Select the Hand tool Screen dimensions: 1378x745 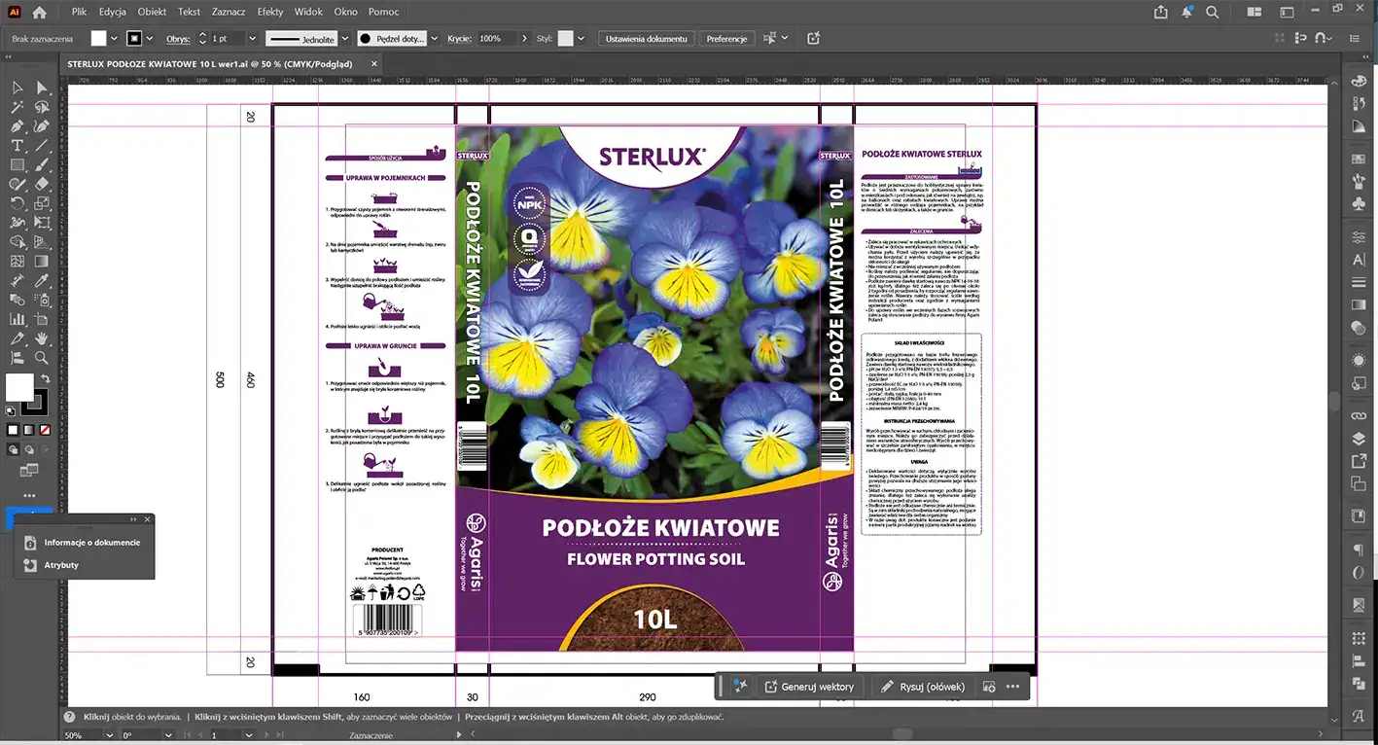tap(42, 338)
